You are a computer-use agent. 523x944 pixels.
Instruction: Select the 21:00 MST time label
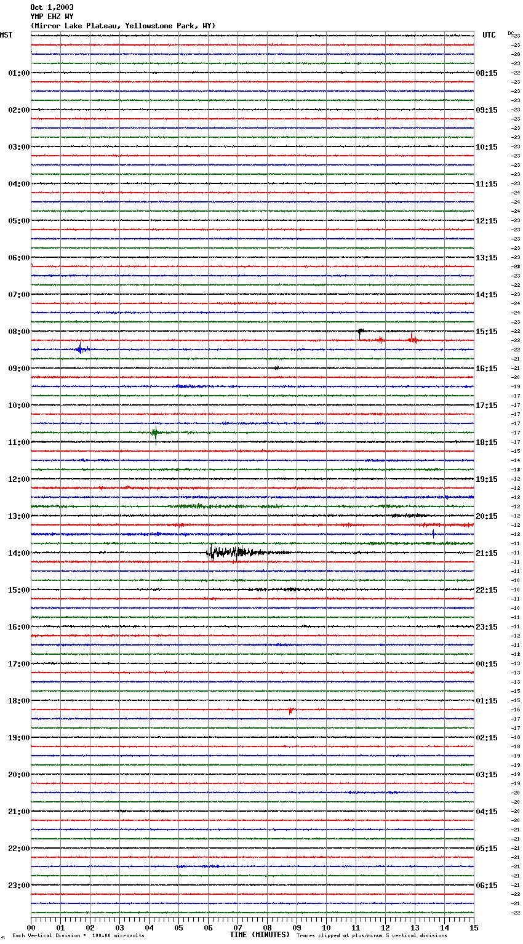click(x=19, y=812)
